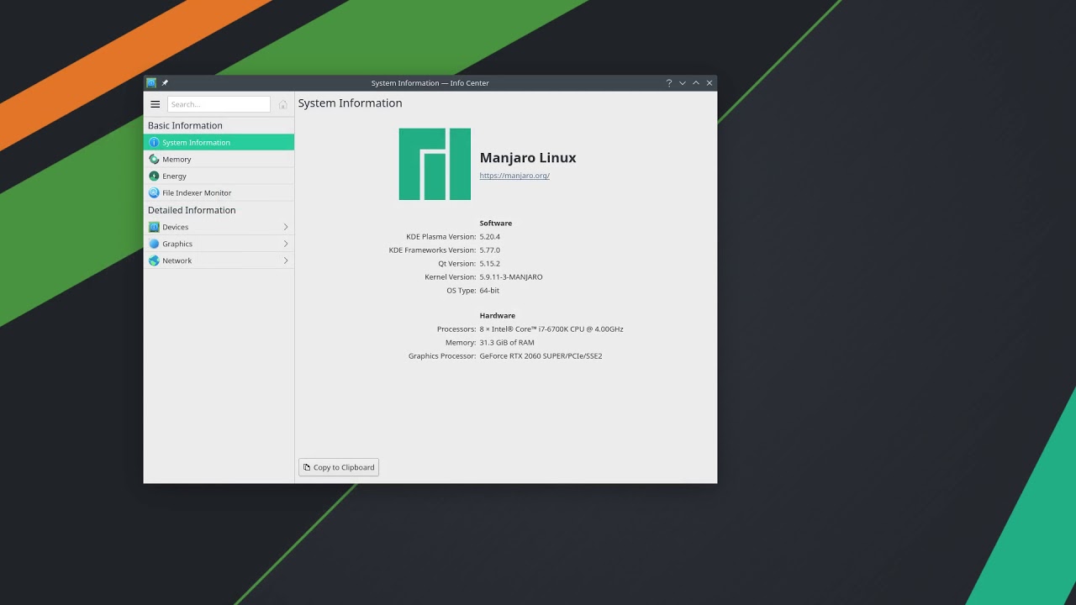The width and height of the screenshot is (1076, 605).
Task: Click the Qt Version value 5.15.2
Action: click(489, 264)
